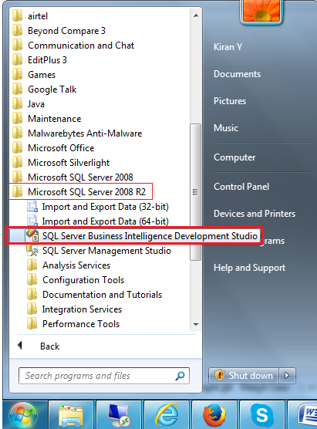Open Help and Support
Viewport: 317px width, 429px height.
tap(249, 268)
